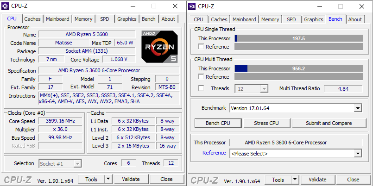Click the Single Thread score progress bar
Viewport: 373px width, 186px height.
(299, 38)
